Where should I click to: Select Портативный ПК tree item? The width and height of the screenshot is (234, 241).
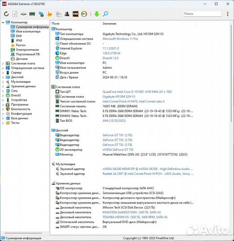[25, 54]
